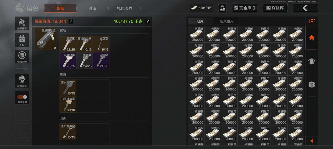Select the orange home icon in the sidebar
Image resolution: width=333 pixels, height=149 pixels.
pyautogui.click(x=311, y=38)
